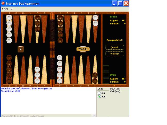Select bottom white checker on lower point 8
This screenshot has width=167, height=125.
pos(37,81)
